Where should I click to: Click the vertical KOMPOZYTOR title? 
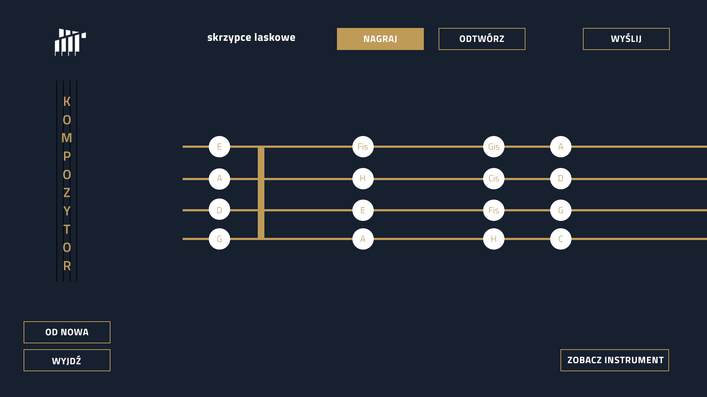(67, 183)
